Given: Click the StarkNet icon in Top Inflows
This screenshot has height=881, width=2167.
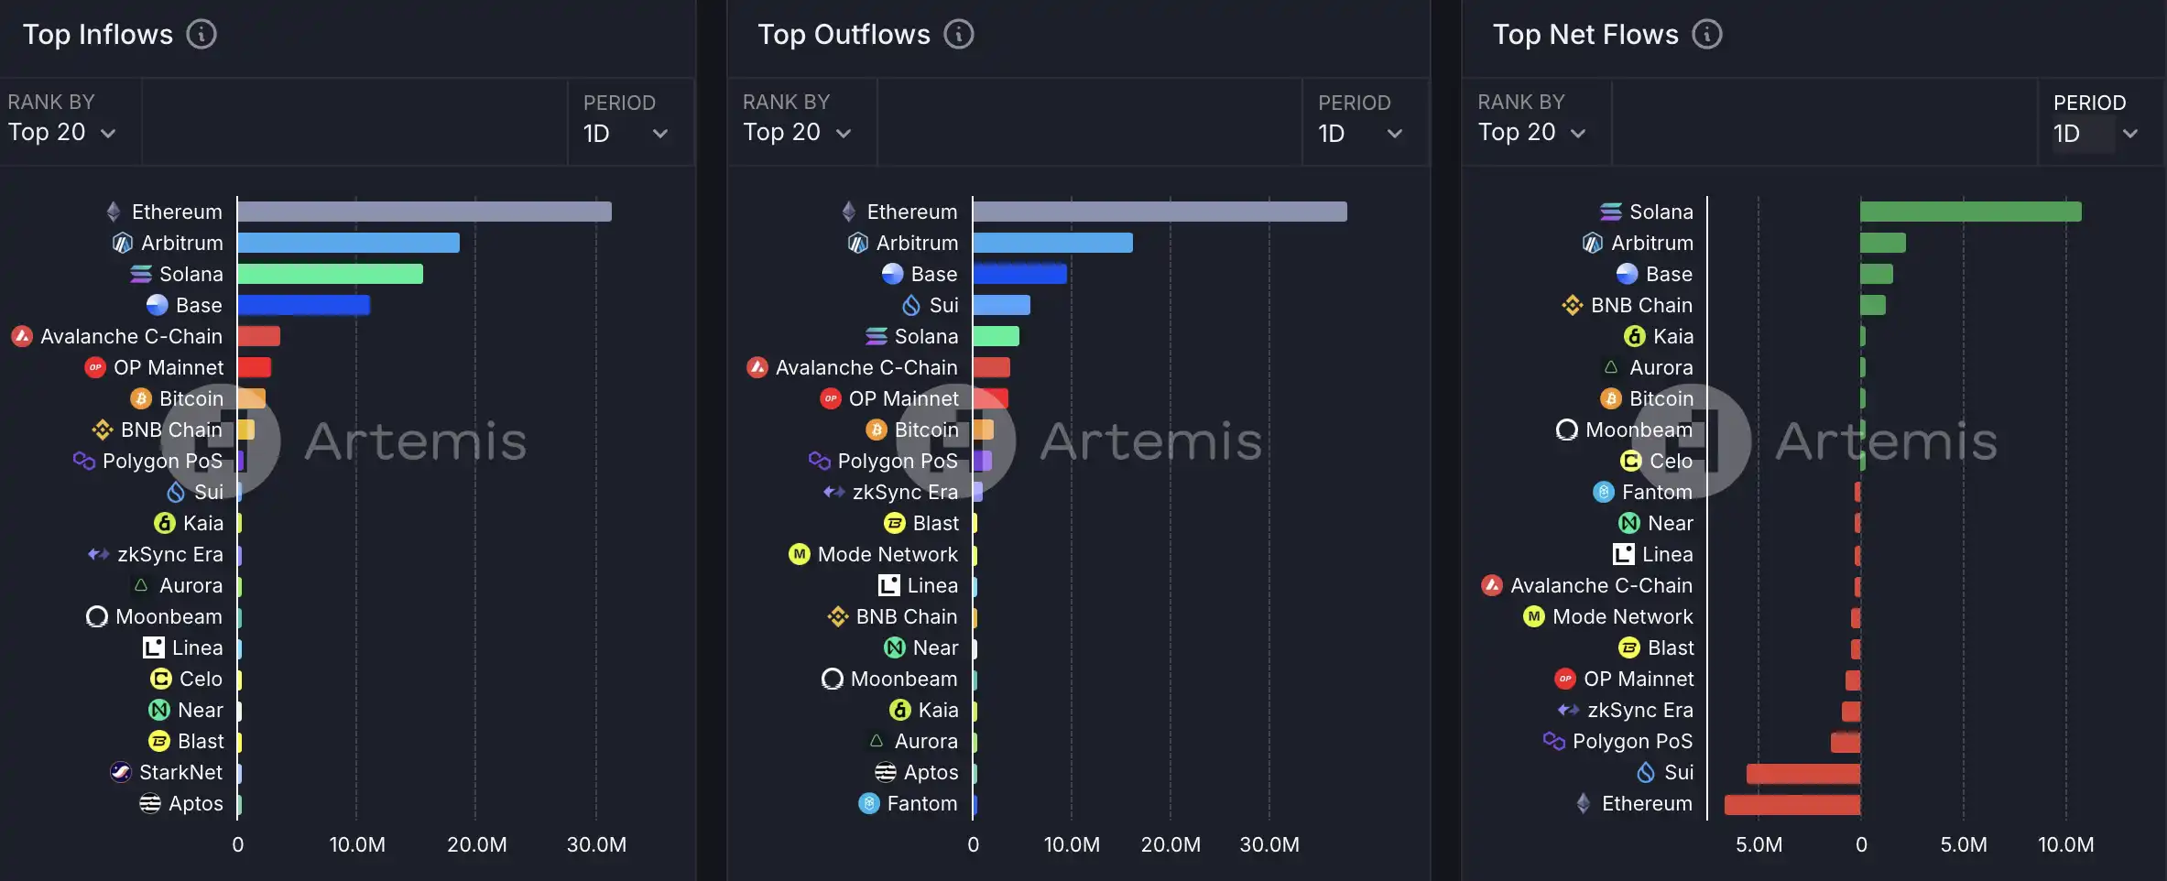Looking at the screenshot, I should (121, 772).
